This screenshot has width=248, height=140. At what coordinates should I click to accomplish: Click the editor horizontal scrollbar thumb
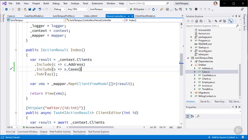click(x=91, y=127)
